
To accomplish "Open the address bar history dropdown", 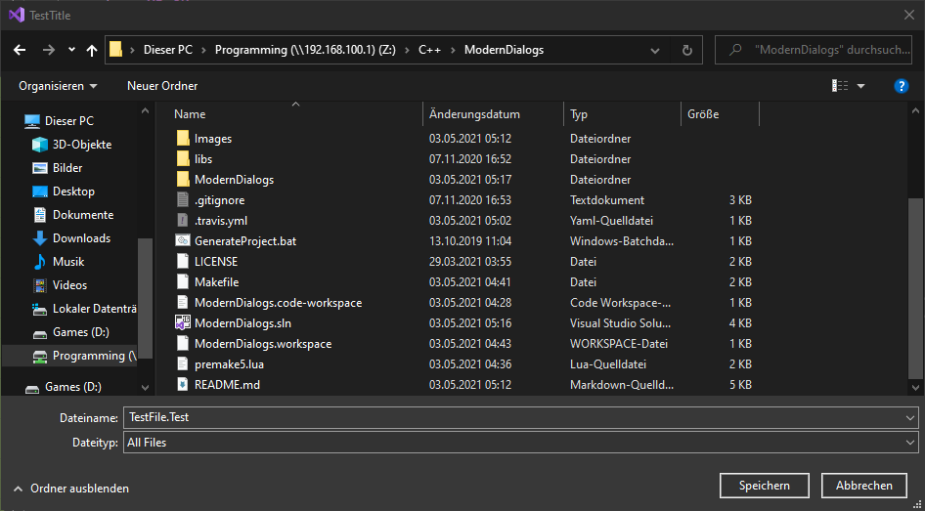I will click(x=655, y=50).
